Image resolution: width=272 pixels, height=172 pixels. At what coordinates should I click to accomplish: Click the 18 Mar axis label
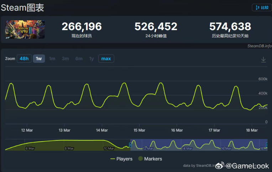[252, 131]
